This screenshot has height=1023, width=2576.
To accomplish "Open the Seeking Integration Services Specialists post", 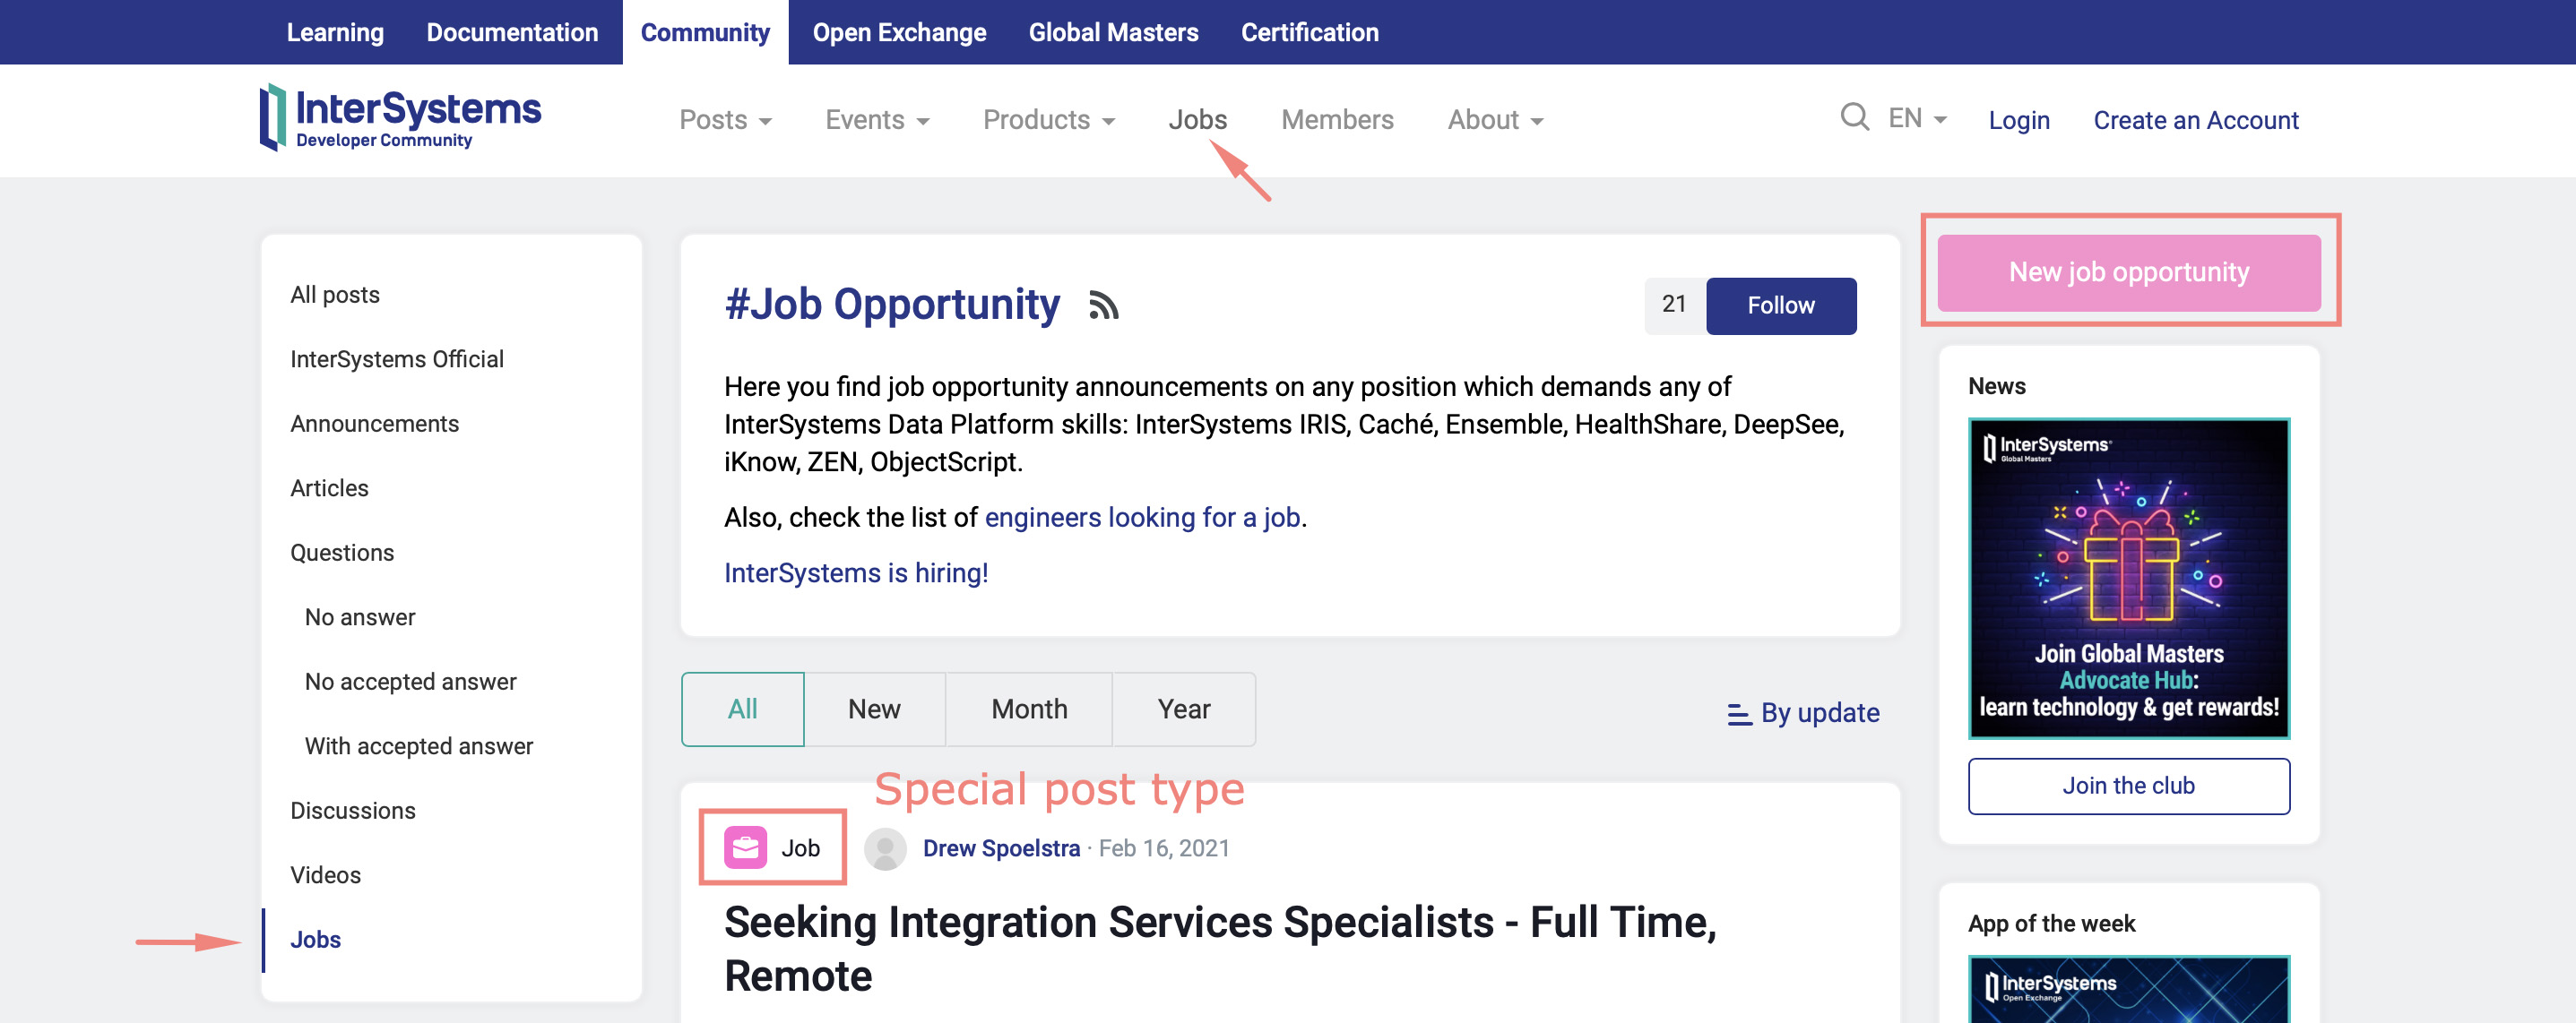I will coord(1220,949).
